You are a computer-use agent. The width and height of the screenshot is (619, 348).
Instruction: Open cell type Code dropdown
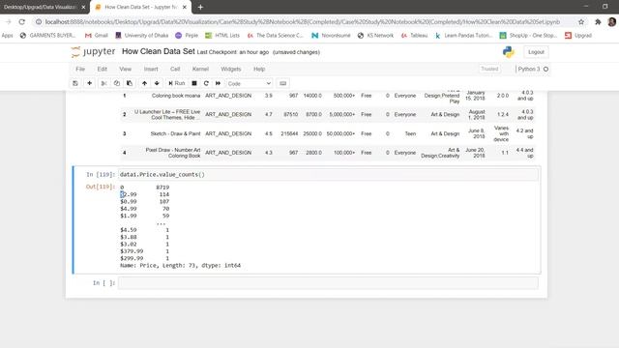pyautogui.click(x=250, y=84)
